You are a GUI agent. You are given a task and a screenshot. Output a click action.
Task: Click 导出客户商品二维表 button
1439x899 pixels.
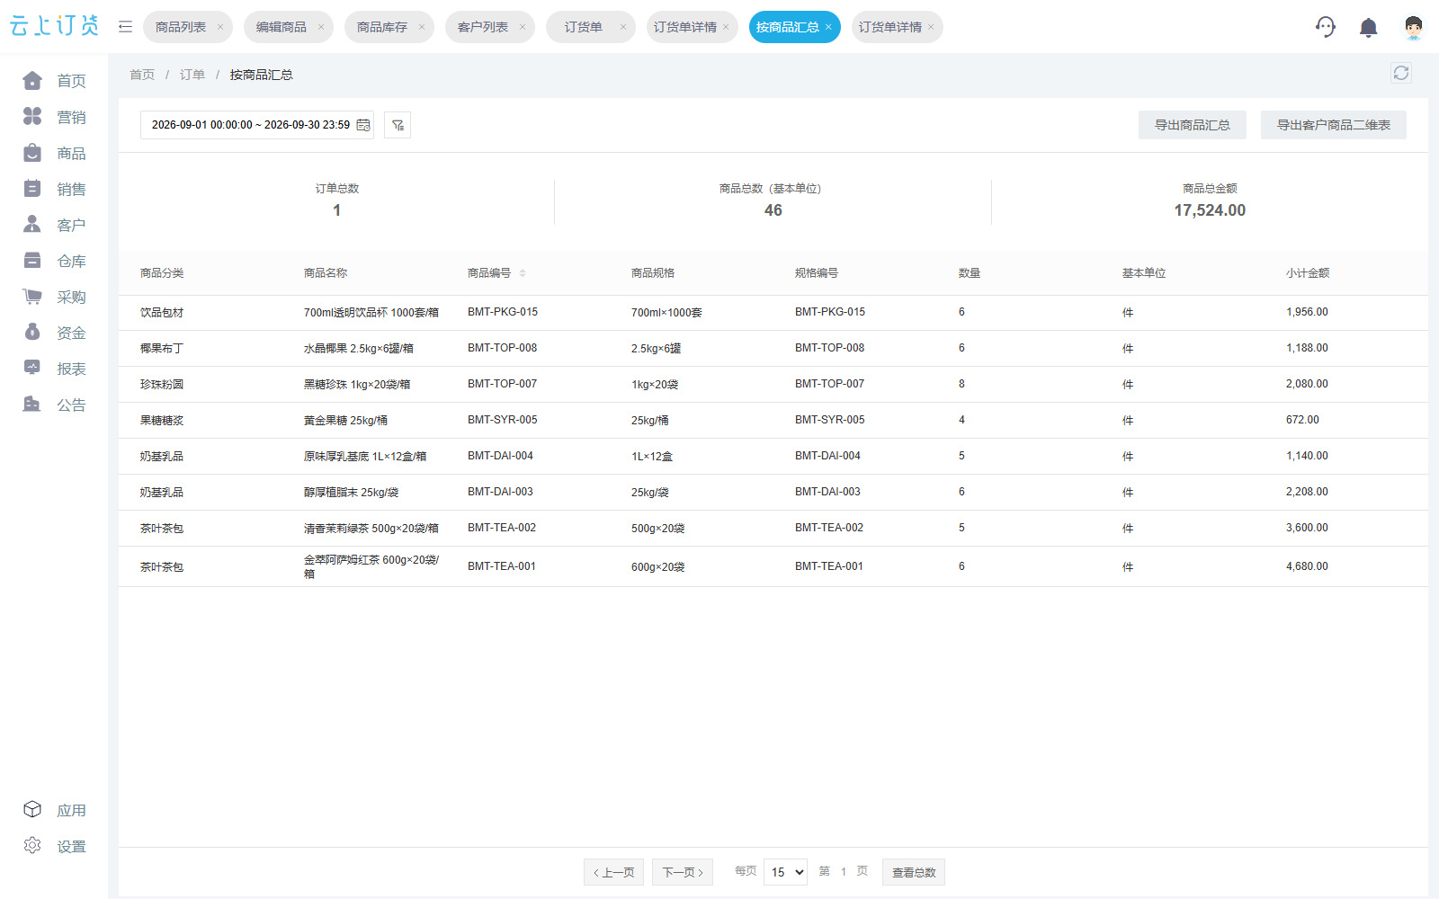(x=1334, y=125)
